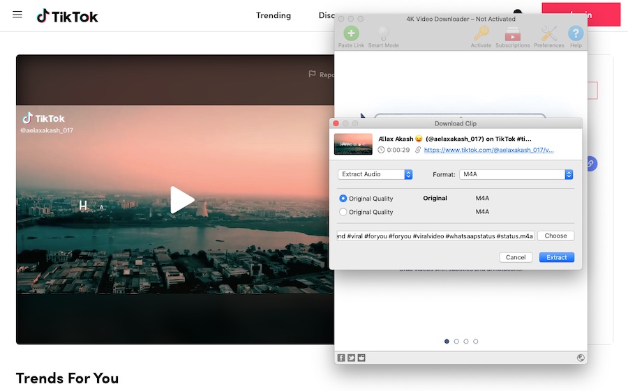Click the 0:00:29 duration text
The width and height of the screenshot is (628, 391).
(x=398, y=150)
